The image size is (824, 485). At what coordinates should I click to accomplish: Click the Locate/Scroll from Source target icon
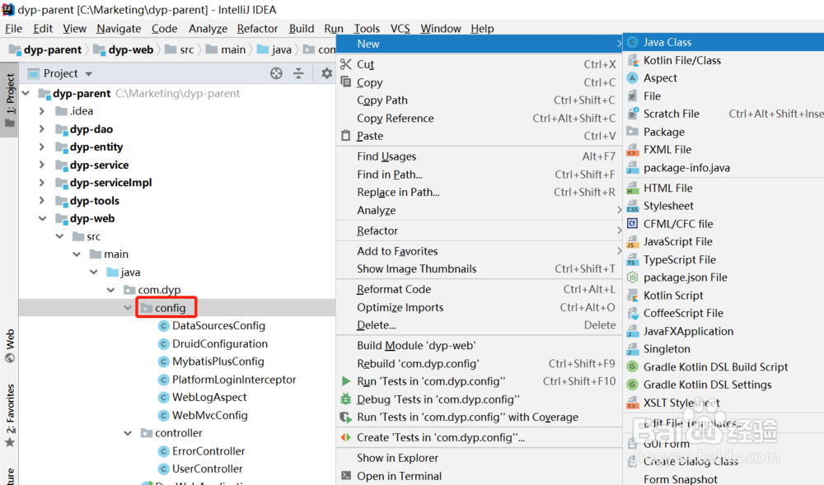click(x=276, y=73)
